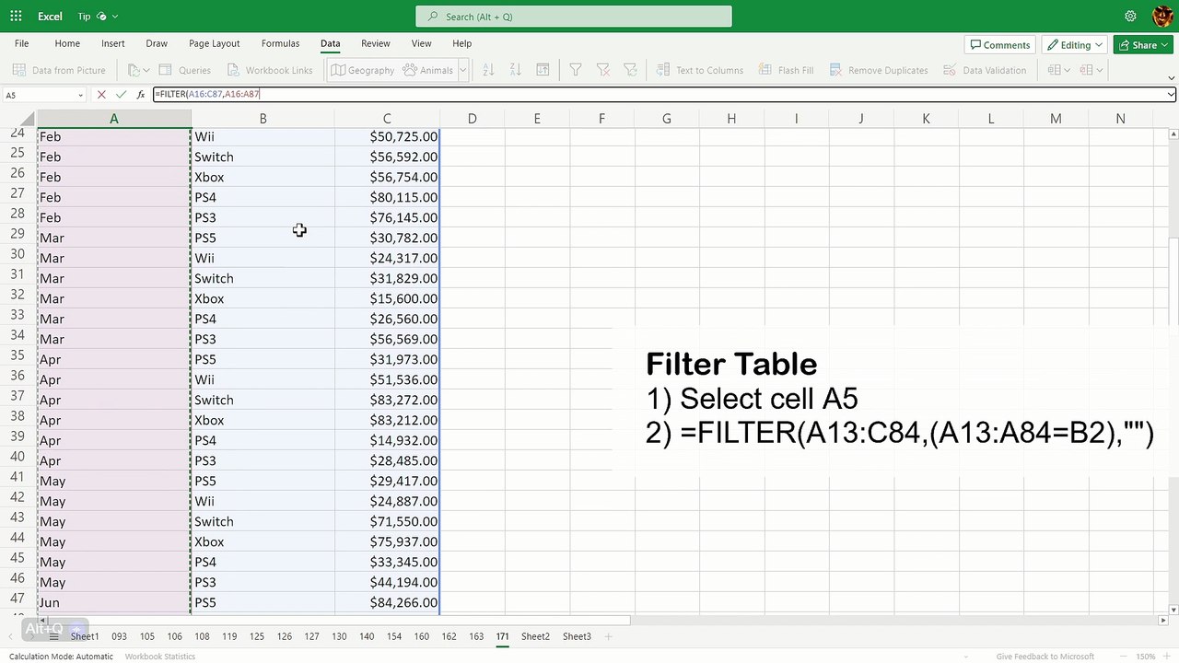Open the user account avatar
The image size is (1179, 663).
tap(1162, 17)
